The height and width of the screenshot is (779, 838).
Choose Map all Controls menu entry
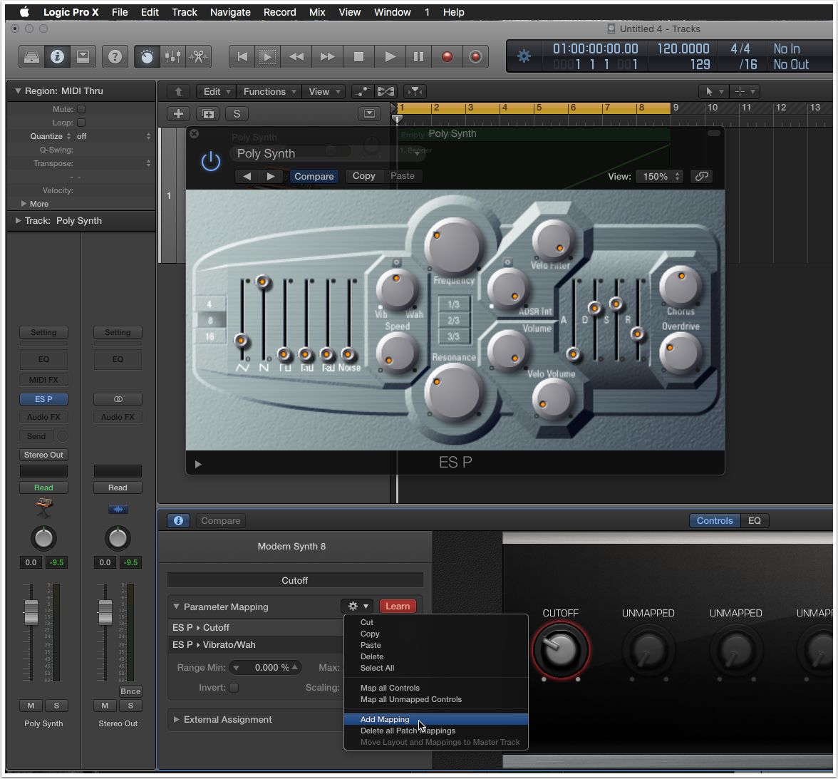436,688
